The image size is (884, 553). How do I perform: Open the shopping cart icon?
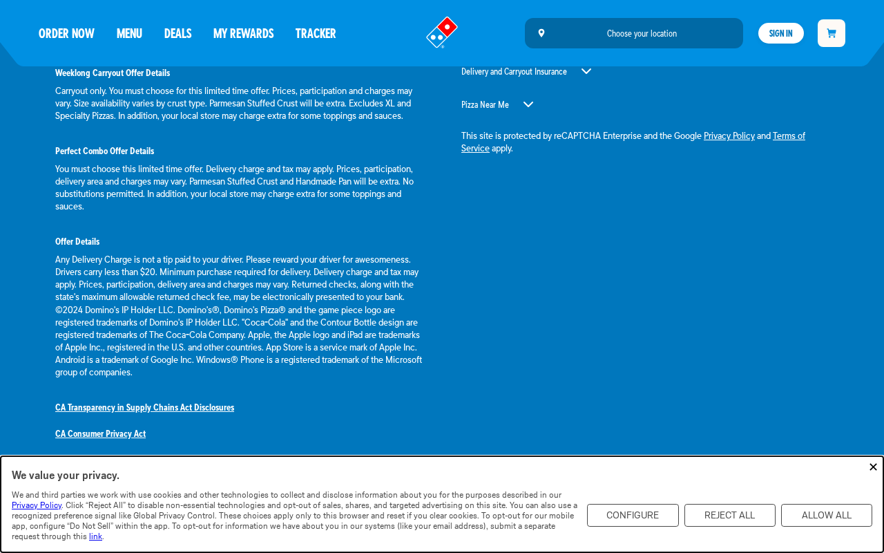tap(832, 33)
